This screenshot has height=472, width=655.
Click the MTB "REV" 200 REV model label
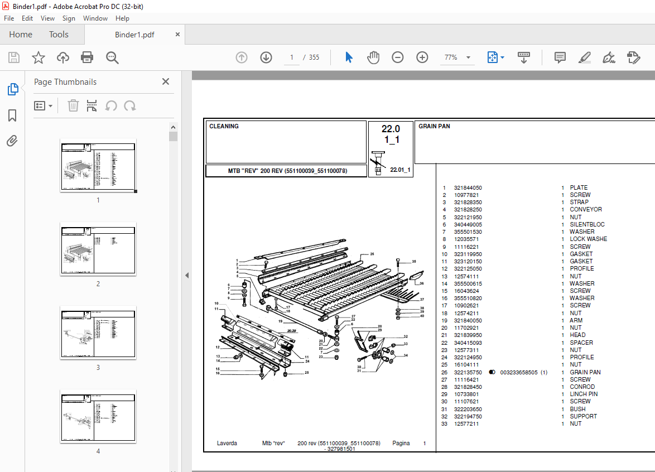click(287, 171)
